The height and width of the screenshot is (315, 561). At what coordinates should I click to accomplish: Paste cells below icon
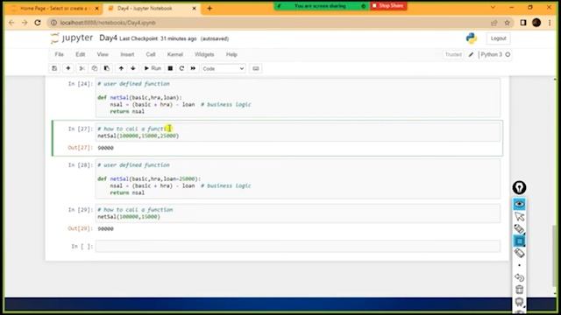point(107,68)
